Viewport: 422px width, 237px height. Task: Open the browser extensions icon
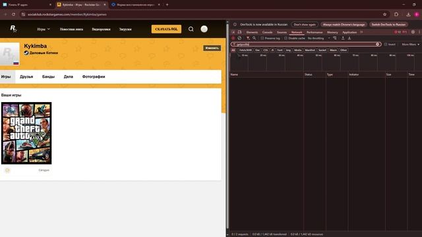coord(396,14)
